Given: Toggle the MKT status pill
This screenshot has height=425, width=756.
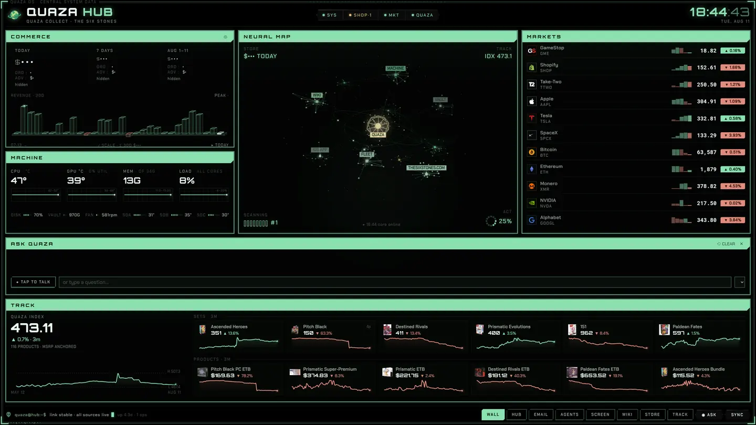Looking at the screenshot, I should coord(392,15).
